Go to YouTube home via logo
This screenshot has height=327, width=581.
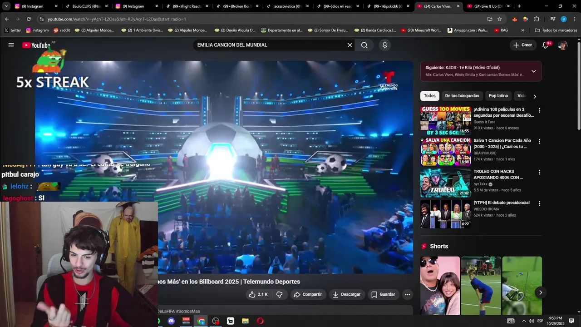click(36, 45)
